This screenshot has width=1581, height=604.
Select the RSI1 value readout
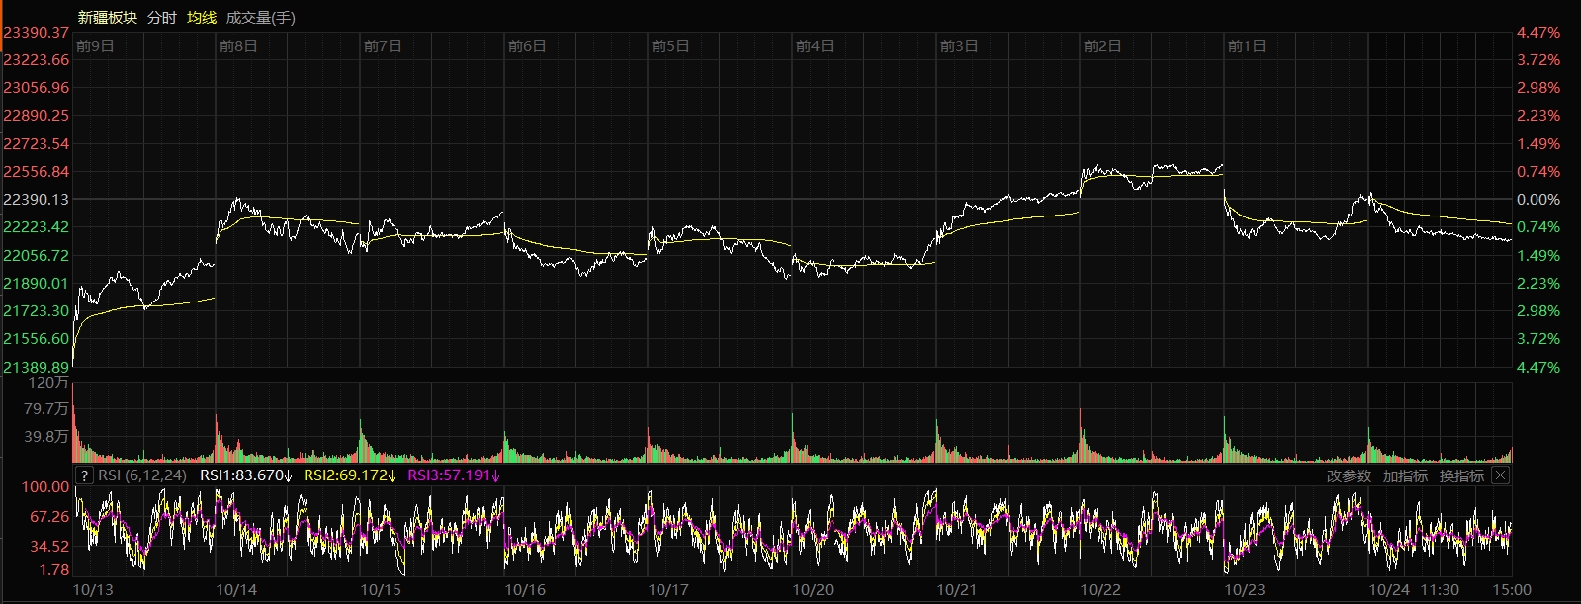[x=245, y=475]
